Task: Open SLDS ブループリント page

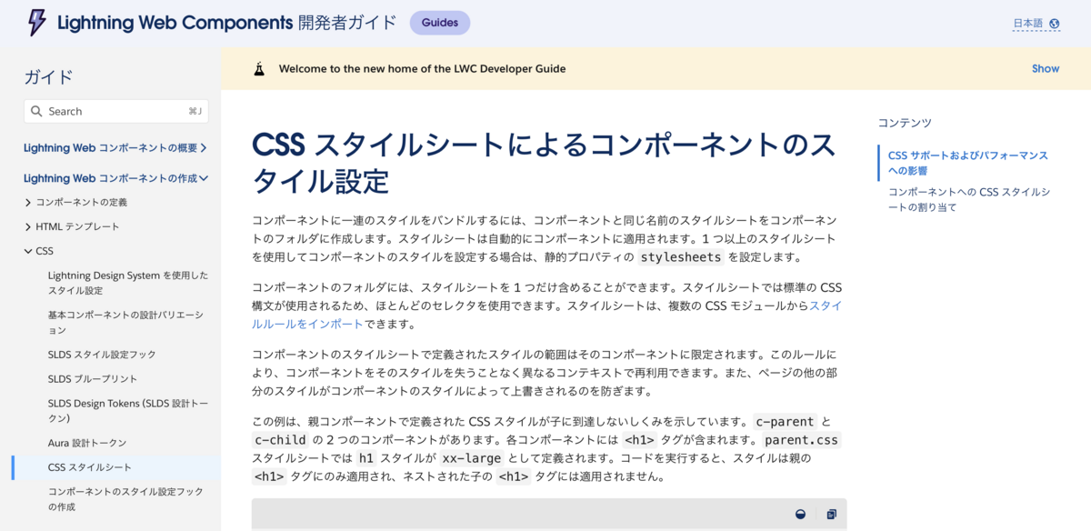Action: pos(93,378)
